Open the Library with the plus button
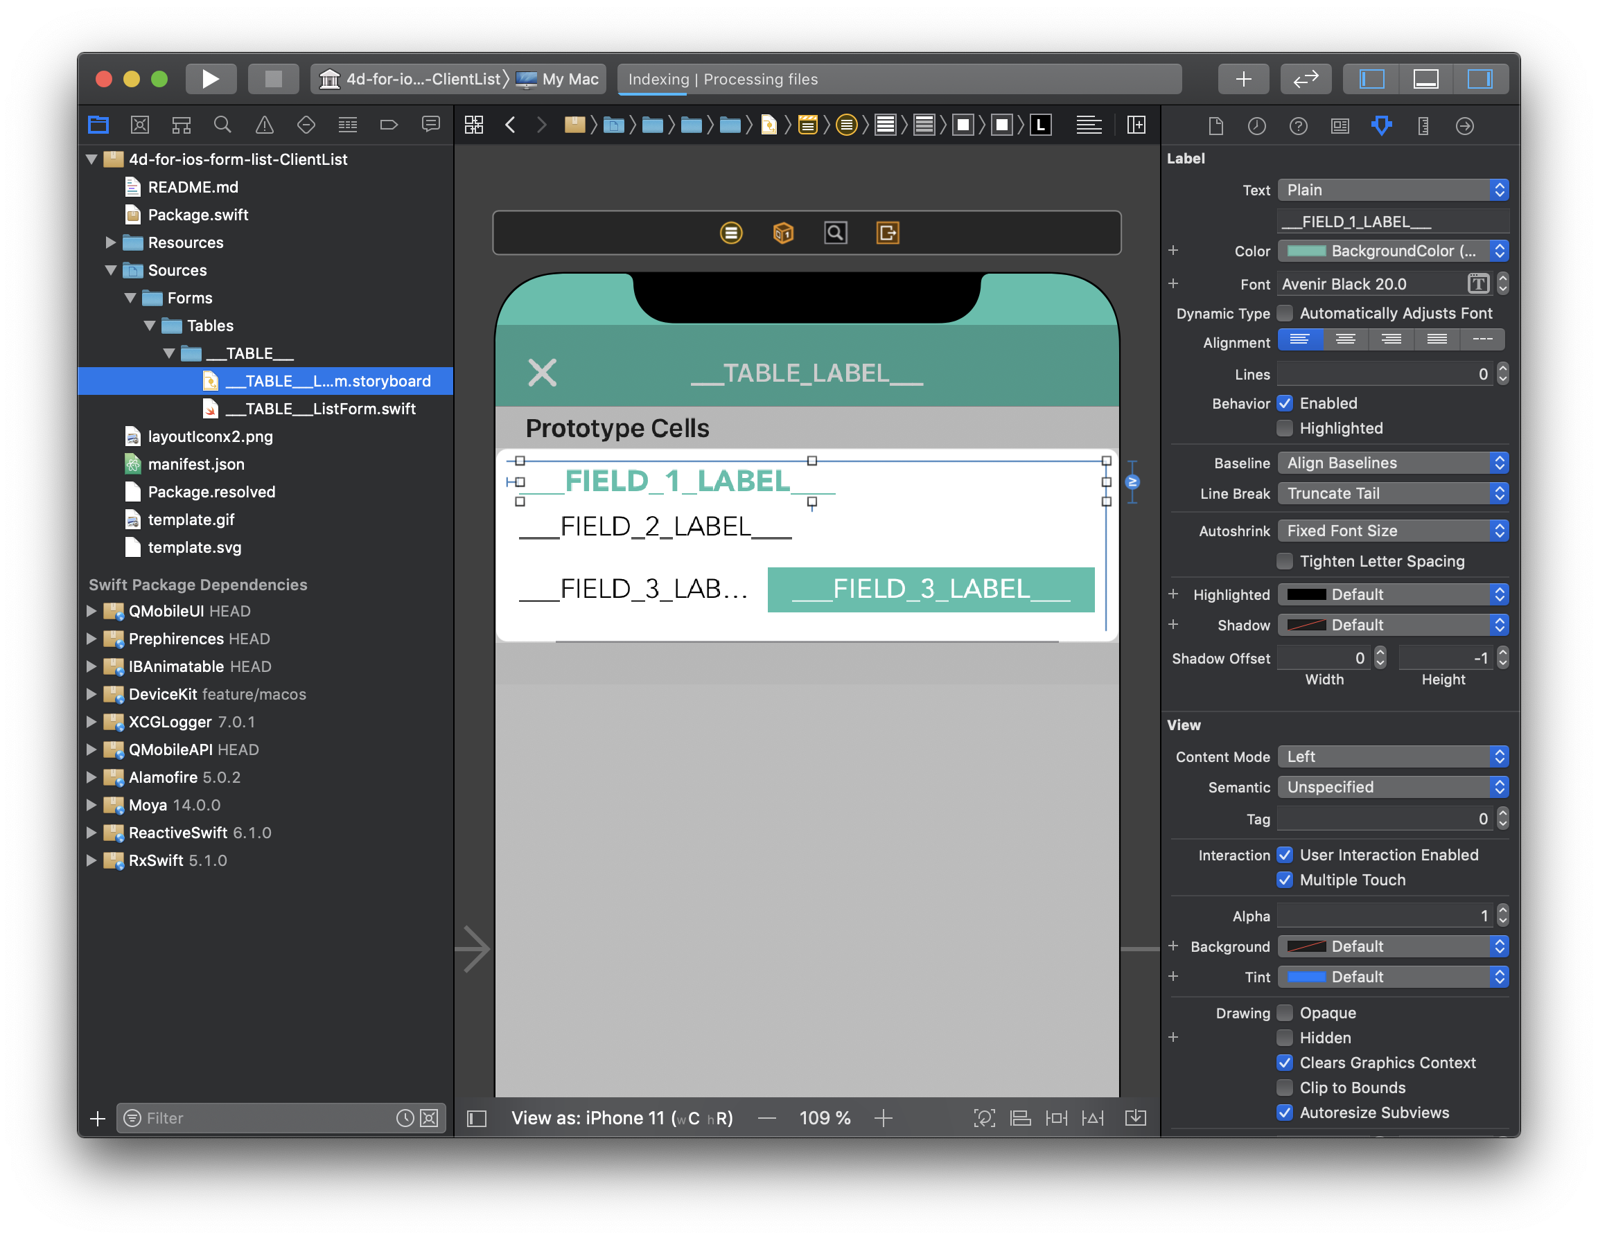The image size is (1598, 1240). pyautogui.click(x=1243, y=79)
